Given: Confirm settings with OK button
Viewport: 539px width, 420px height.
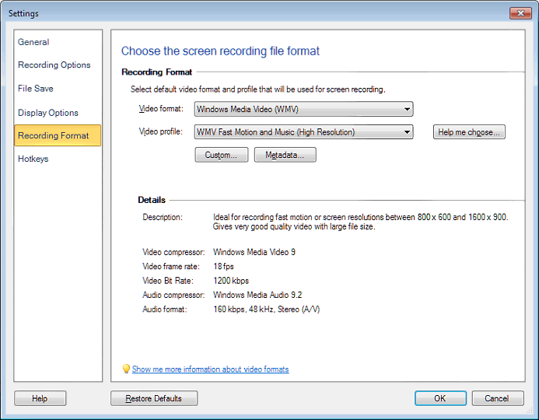Looking at the screenshot, I should pos(440,398).
